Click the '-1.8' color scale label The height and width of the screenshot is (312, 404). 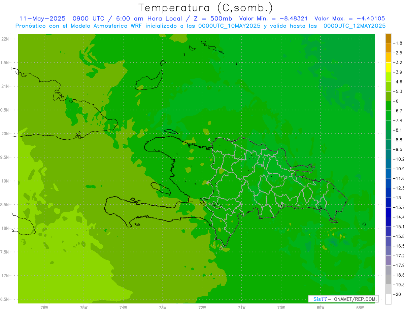click(398, 43)
